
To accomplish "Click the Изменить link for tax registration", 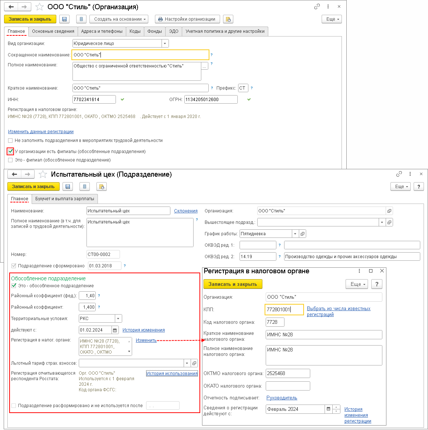I will tap(146, 340).
